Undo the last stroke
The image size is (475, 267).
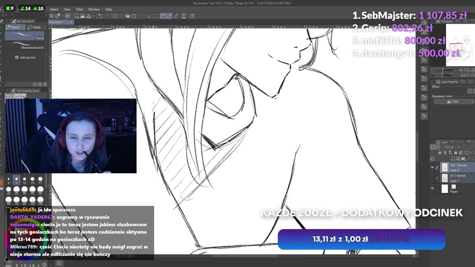click(x=100, y=16)
